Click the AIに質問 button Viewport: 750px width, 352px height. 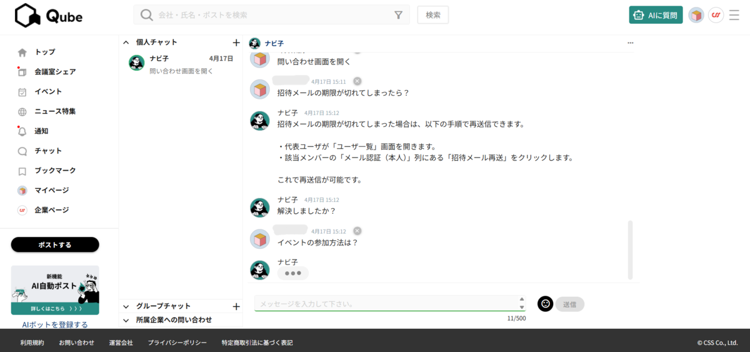[655, 15]
